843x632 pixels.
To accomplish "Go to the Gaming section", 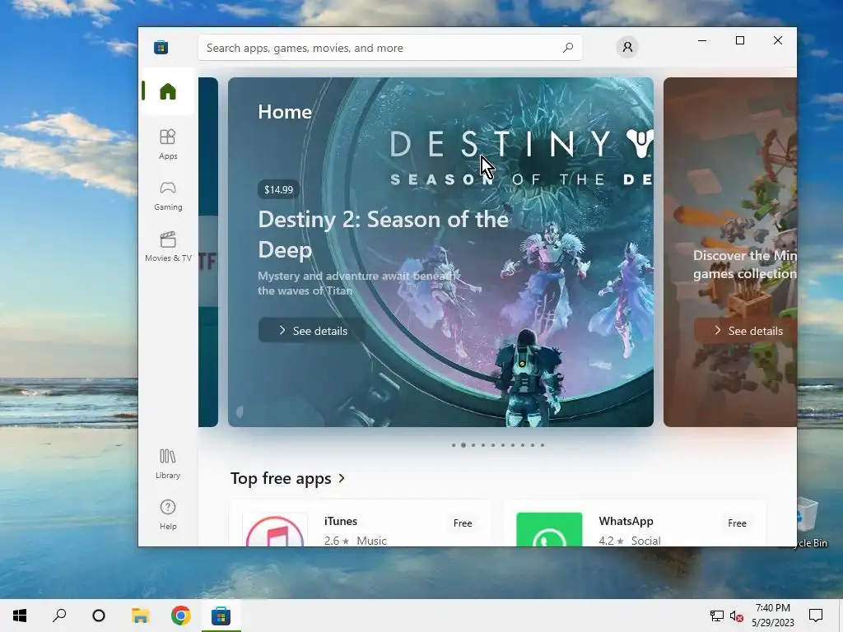I will click(168, 196).
